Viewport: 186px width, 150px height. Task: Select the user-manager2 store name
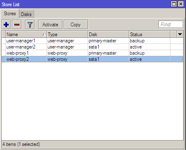click(x=21, y=47)
